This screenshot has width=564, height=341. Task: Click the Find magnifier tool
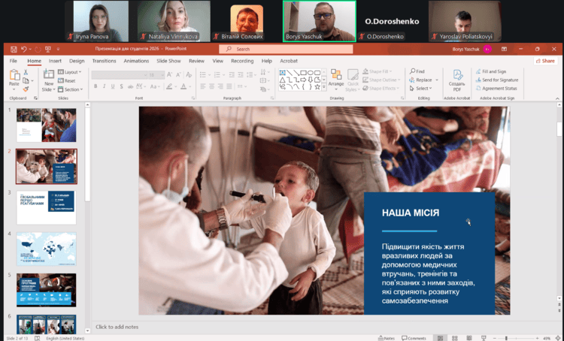click(x=417, y=71)
